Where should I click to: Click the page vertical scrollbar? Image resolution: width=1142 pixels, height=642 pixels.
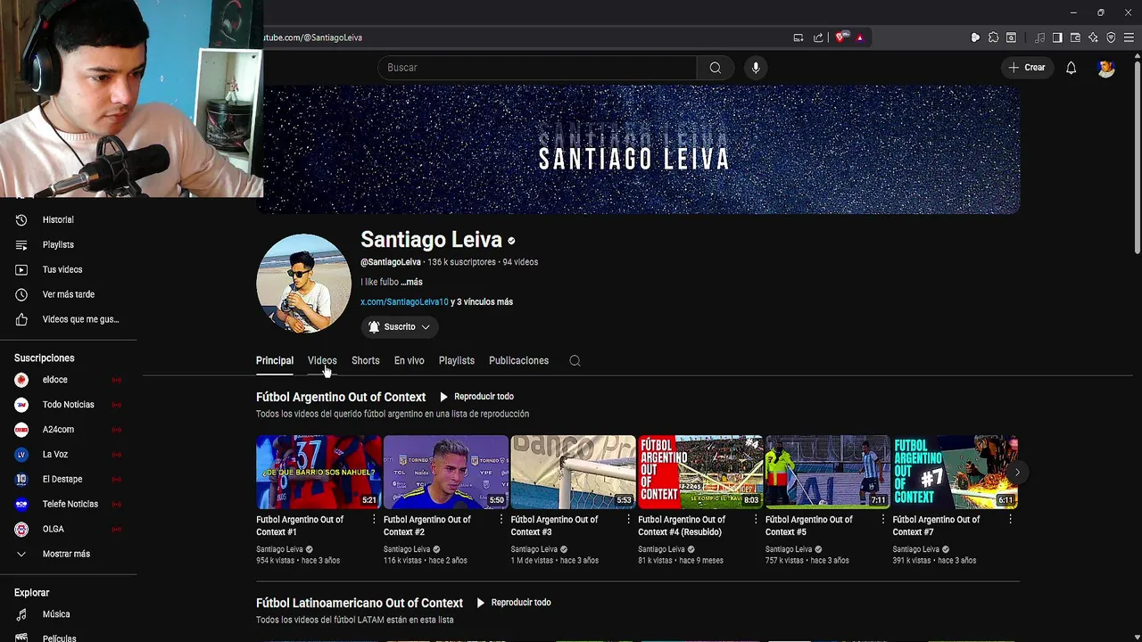point(1137,156)
